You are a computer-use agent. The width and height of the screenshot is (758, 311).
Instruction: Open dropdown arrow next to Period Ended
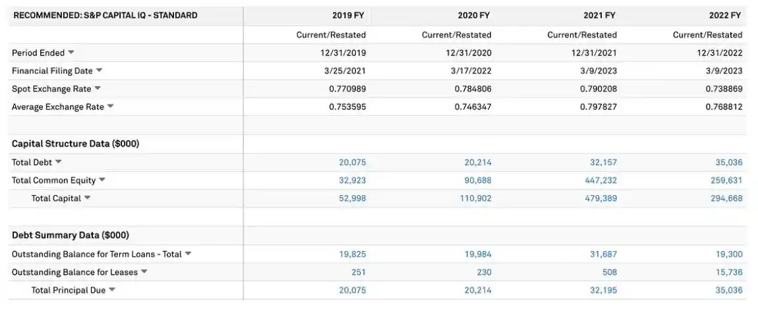click(71, 53)
